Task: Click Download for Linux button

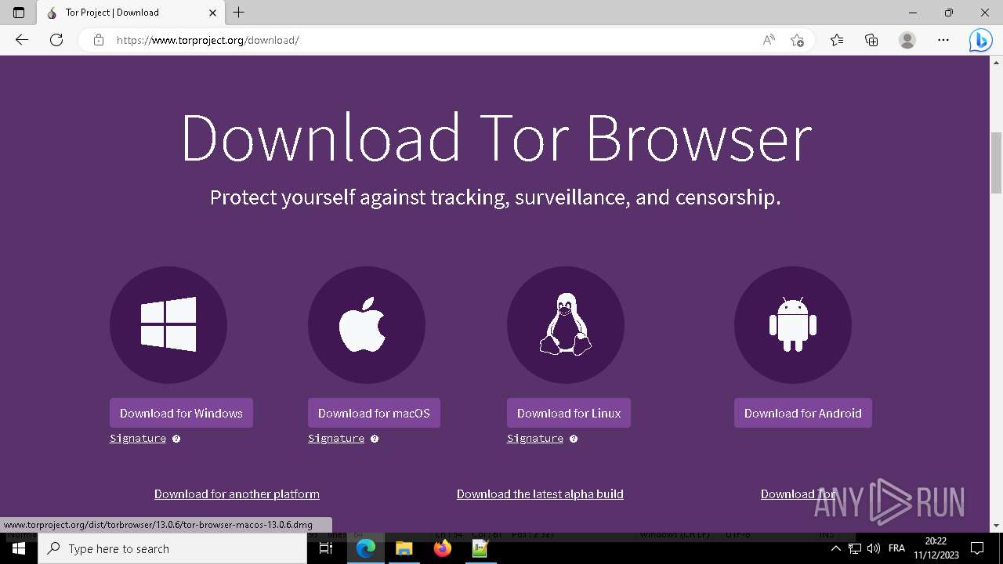Action: [x=569, y=413]
